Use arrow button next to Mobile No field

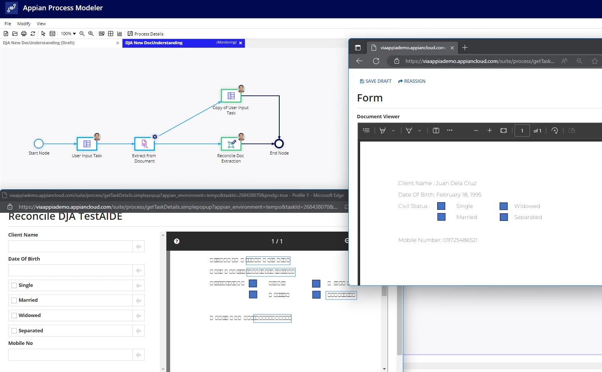(138, 355)
